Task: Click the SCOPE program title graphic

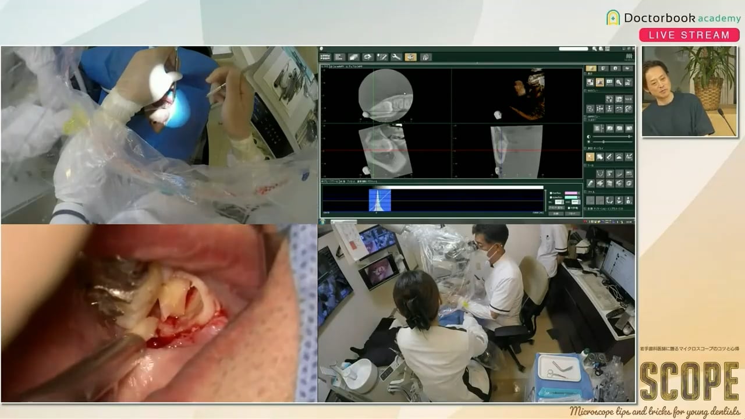Action: [690, 382]
